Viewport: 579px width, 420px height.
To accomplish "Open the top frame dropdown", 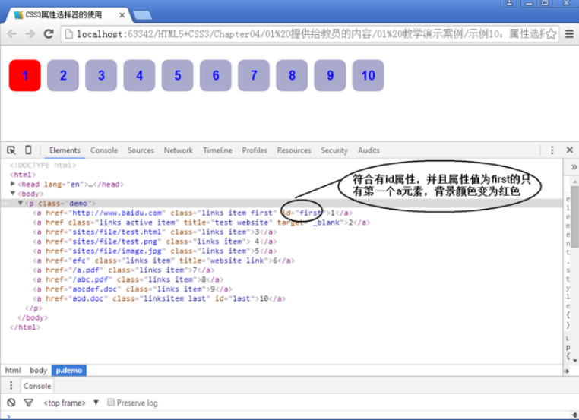I will (71, 403).
